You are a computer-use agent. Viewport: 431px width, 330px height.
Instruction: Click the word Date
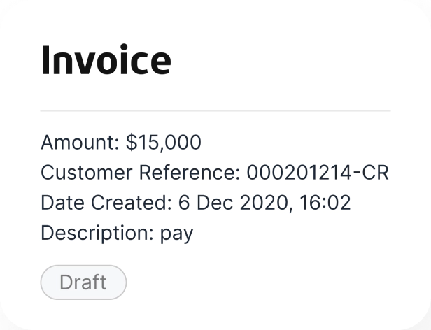tap(62, 203)
